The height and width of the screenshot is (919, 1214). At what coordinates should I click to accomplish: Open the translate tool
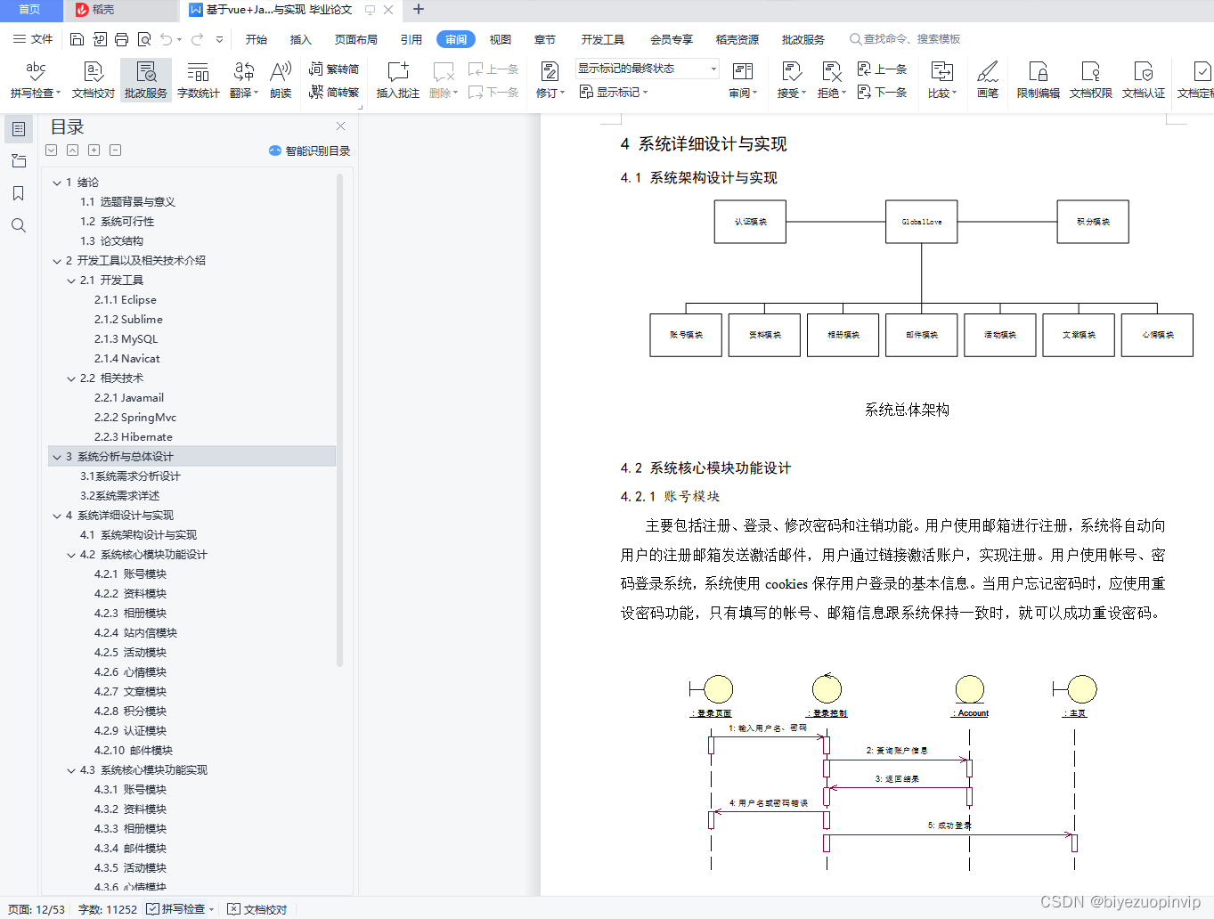pyautogui.click(x=244, y=80)
